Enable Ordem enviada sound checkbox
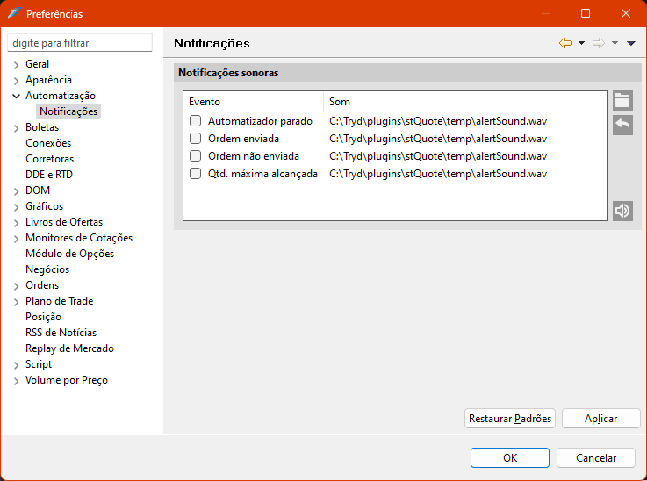The height and width of the screenshot is (481, 647). [195, 138]
